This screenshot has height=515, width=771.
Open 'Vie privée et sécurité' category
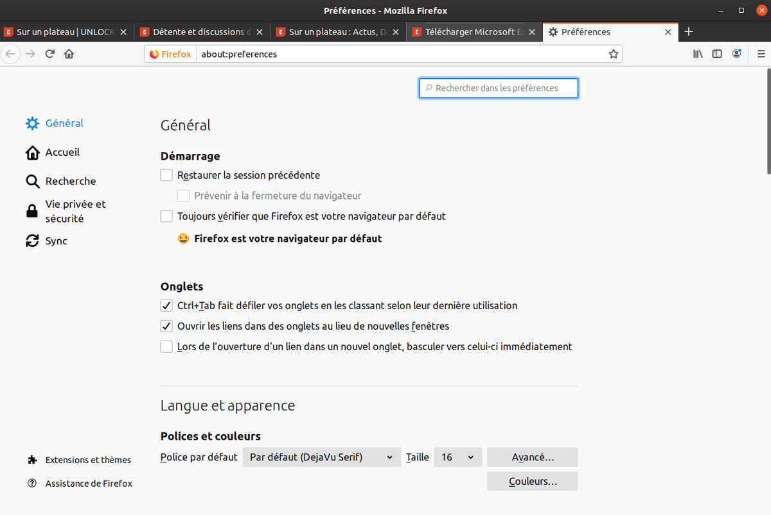coord(75,211)
